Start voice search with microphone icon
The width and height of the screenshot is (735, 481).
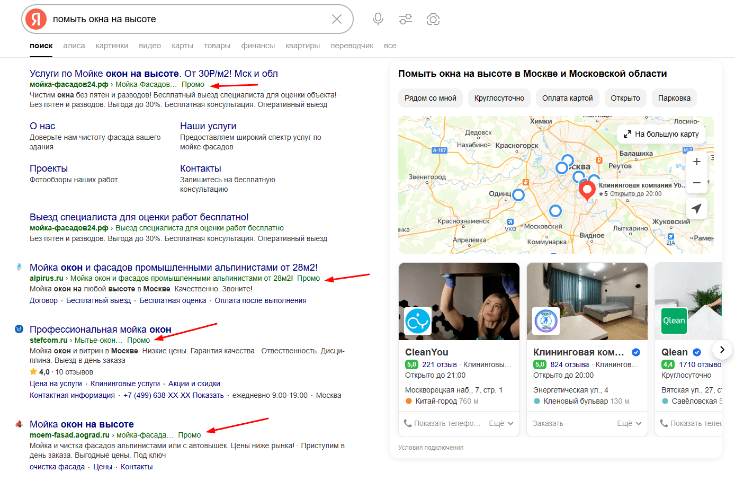[x=378, y=19]
